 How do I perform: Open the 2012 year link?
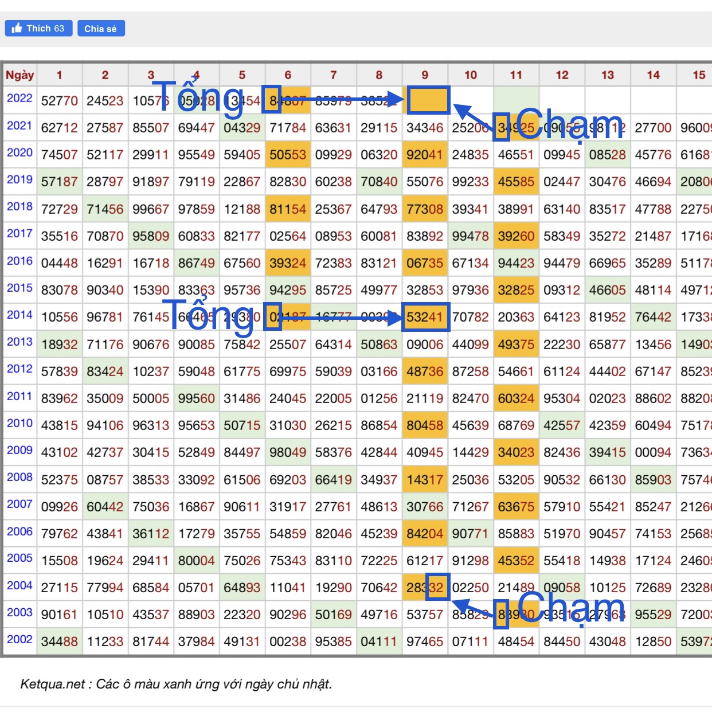click(19, 369)
